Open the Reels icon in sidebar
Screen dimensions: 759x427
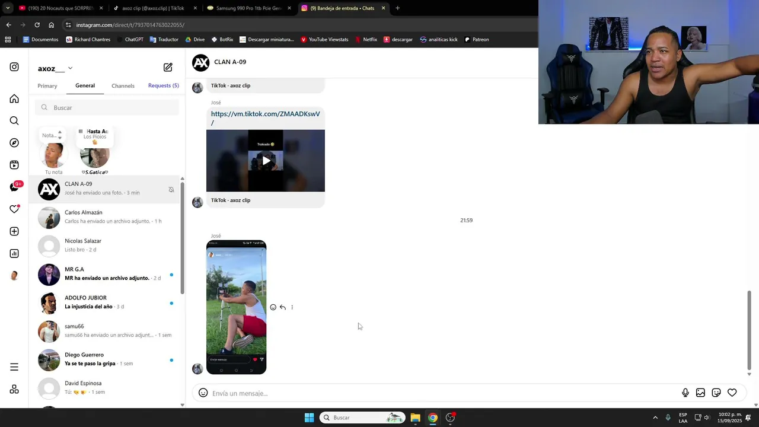point(14,165)
